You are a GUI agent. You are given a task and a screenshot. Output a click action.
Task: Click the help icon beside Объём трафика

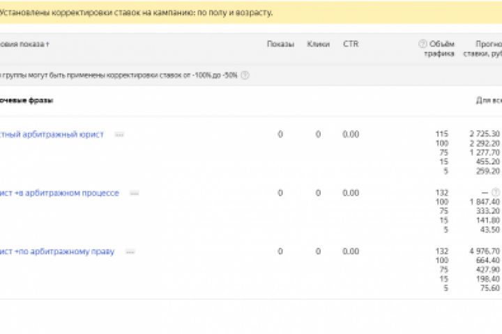tap(422, 44)
